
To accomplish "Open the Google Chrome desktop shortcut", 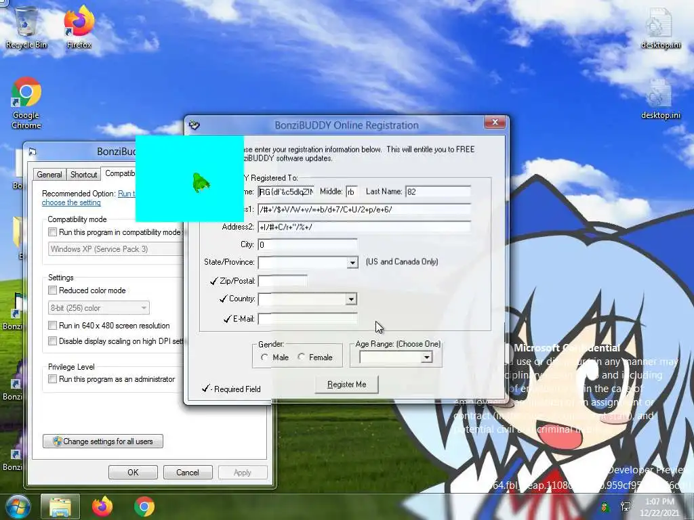I will pyautogui.click(x=26, y=103).
